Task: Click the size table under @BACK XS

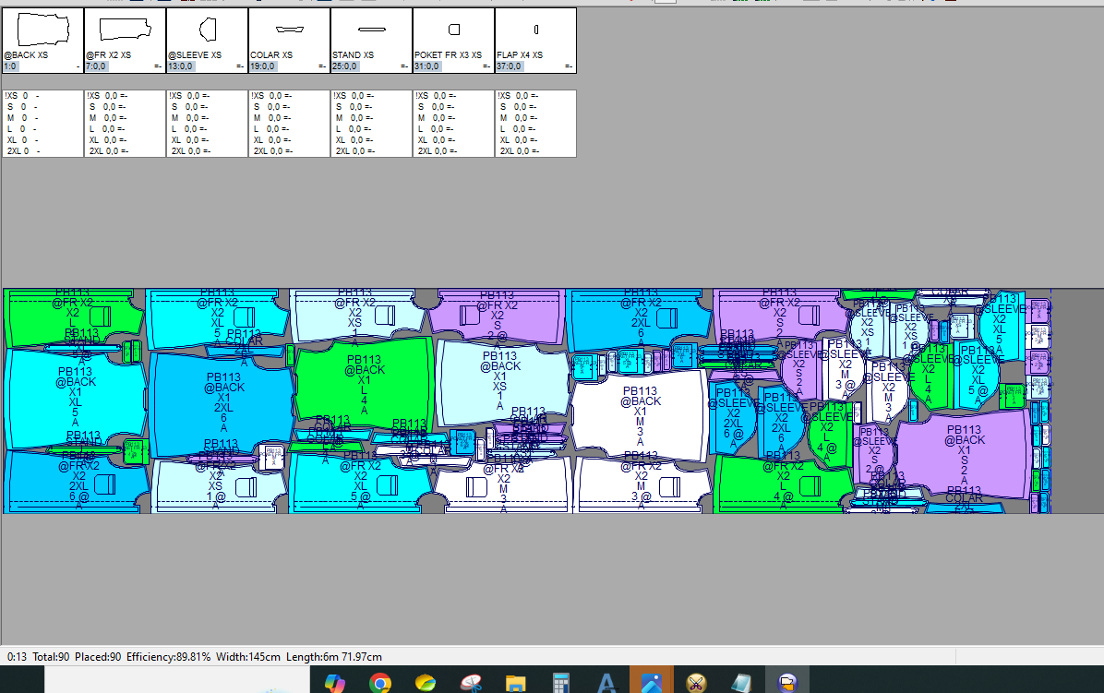Action: pyautogui.click(x=42, y=123)
